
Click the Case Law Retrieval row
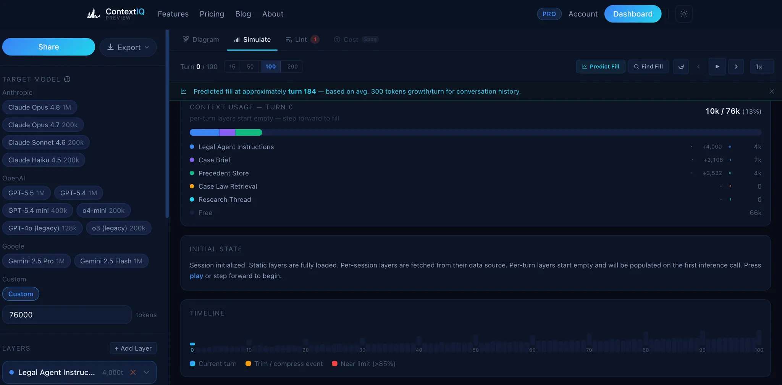click(x=475, y=186)
